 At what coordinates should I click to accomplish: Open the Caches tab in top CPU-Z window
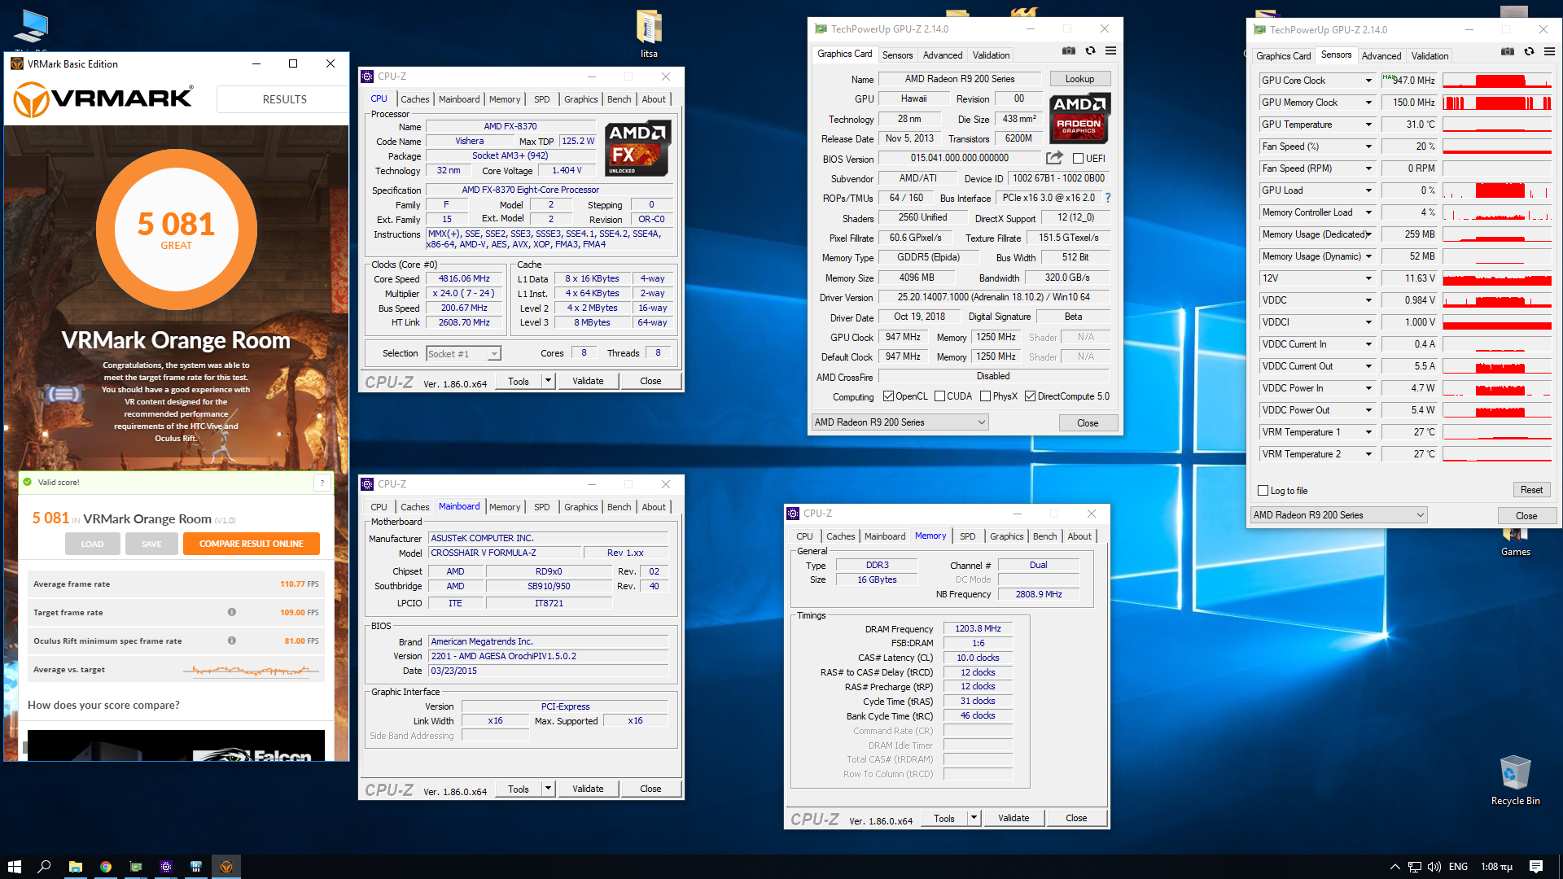(x=414, y=99)
